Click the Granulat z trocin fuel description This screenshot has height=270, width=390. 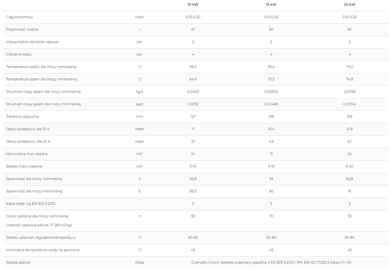click(271, 262)
